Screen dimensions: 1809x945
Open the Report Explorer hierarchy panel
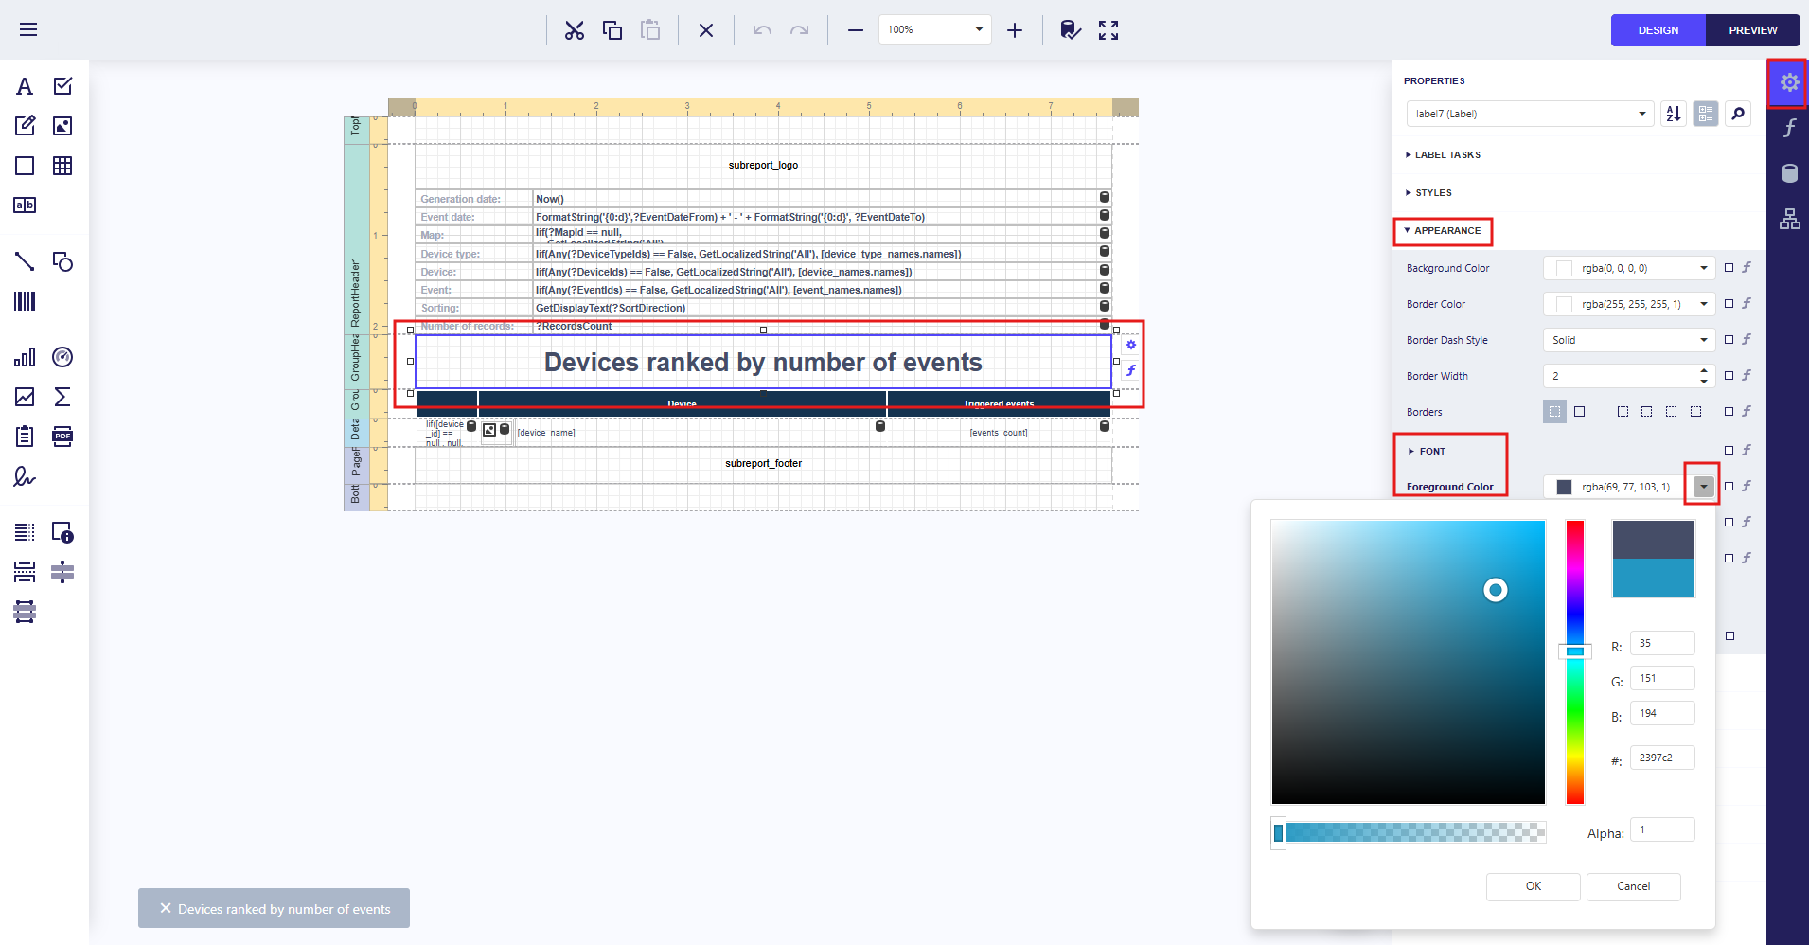1789,219
